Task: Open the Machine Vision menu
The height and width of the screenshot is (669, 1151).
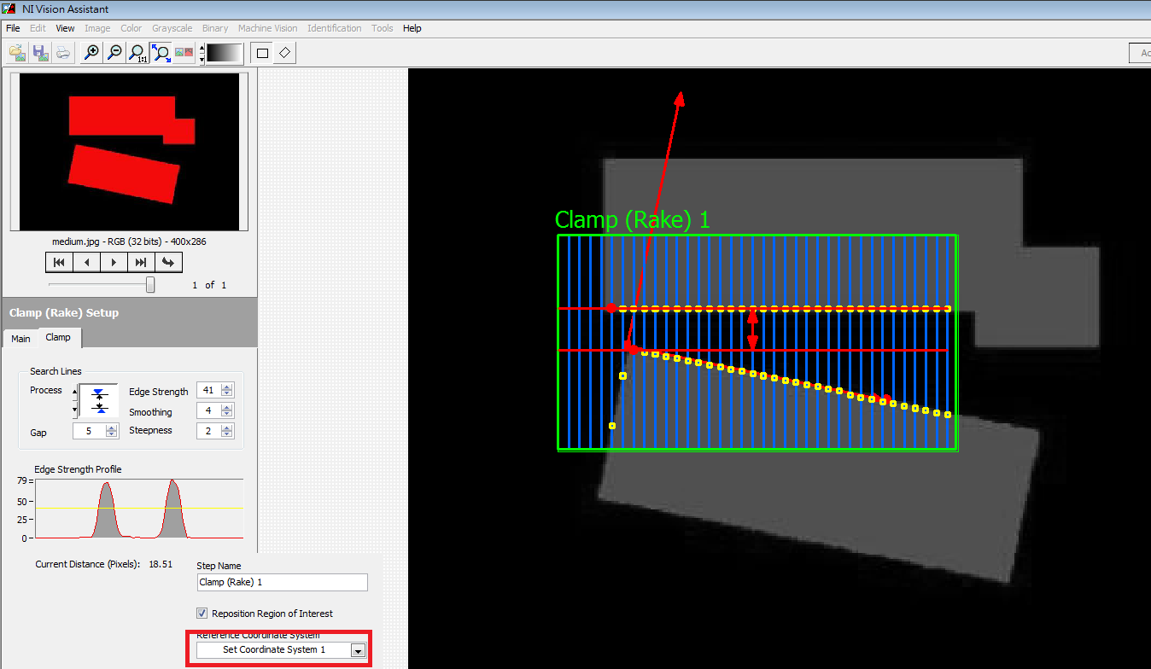Action: [268, 28]
